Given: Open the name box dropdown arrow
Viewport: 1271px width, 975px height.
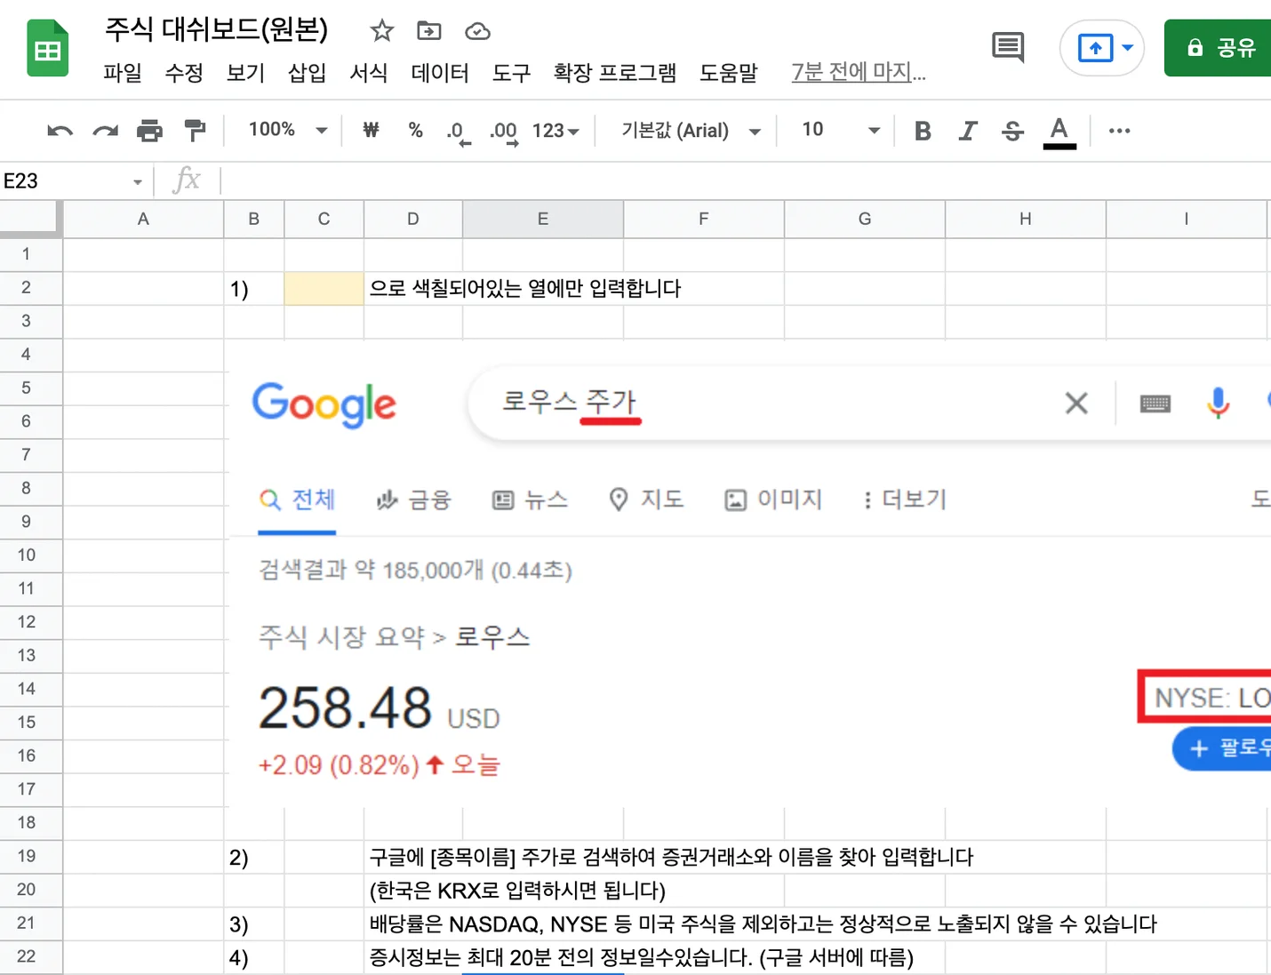Looking at the screenshot, I should pyautogui.click(x=137, y=182).
